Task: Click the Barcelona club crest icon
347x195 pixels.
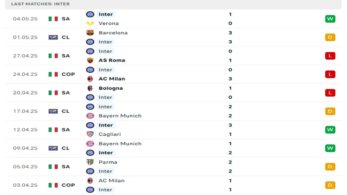Action: (x=90, y=32)
